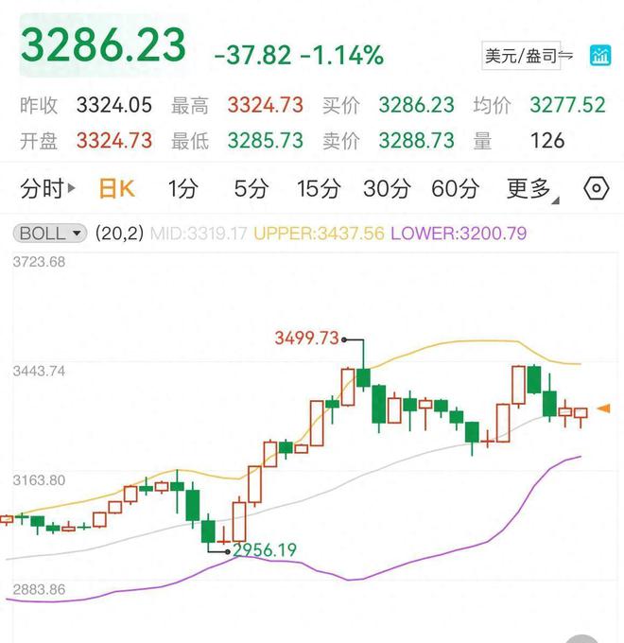The width and height of the screenshot is (624, 643).
Task: Select the 5分 timeframe tab
Action: [251, 189]
